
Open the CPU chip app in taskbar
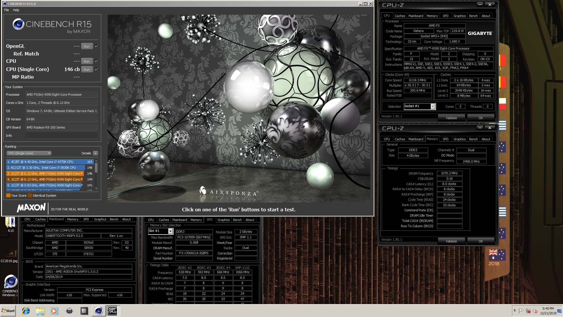pyautogui.click(x=84, y=311)
